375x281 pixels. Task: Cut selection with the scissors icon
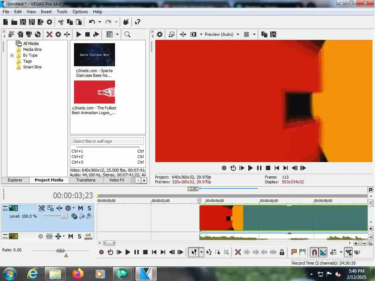(61, 22)
